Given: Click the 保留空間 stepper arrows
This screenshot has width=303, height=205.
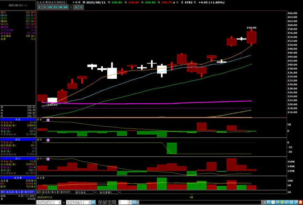Looking at the screenshot, I should (x=130, y=203).
